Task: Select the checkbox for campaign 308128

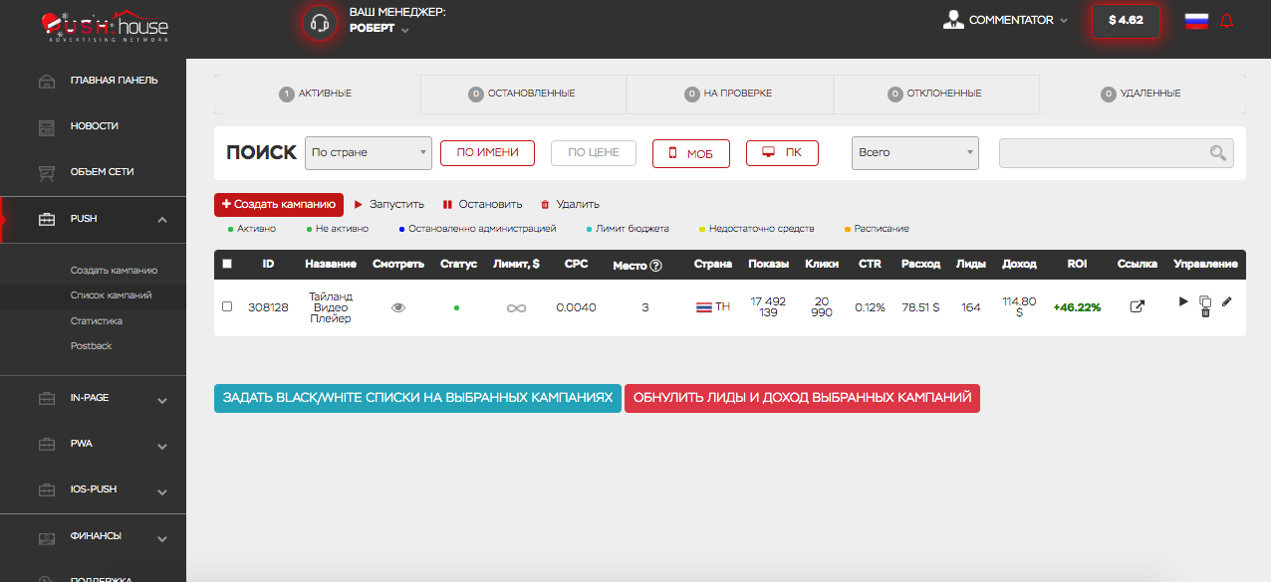Action: [227, 306]
